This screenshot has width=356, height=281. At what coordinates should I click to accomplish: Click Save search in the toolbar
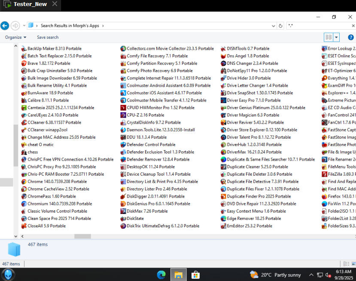tap(48, 37)
